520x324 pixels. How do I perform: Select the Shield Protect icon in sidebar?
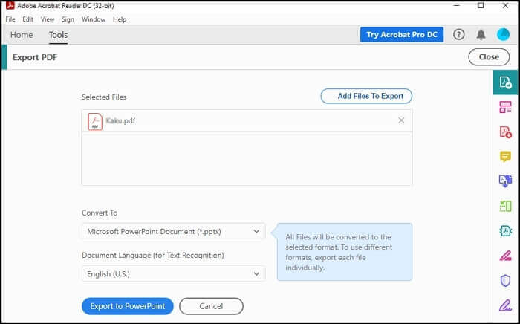pyautogui.click(x=506, y=280)
